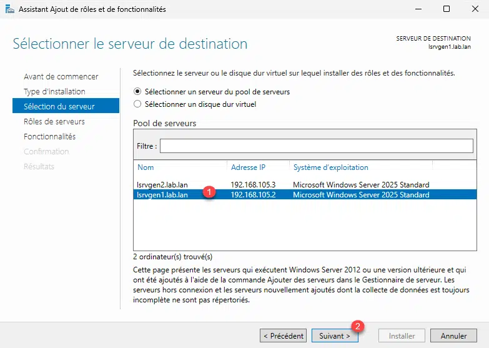Click the Précédent button
The height and width of the screenshot is (348, 489).
(283, 336)
